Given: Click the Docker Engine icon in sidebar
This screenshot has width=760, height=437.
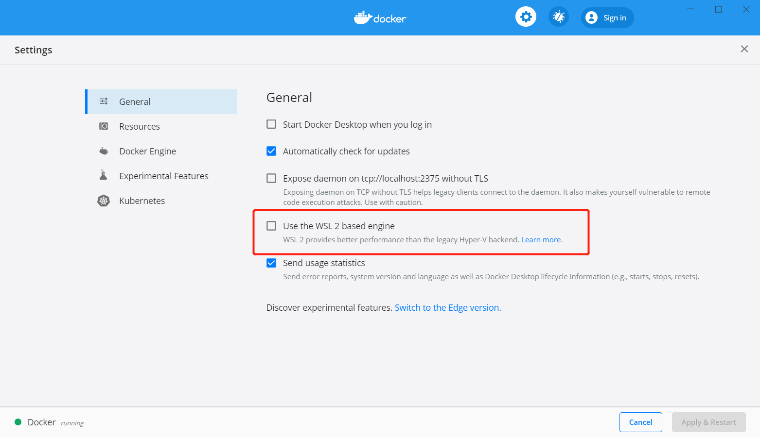Looking at the screenshot, I should [104, 151].
